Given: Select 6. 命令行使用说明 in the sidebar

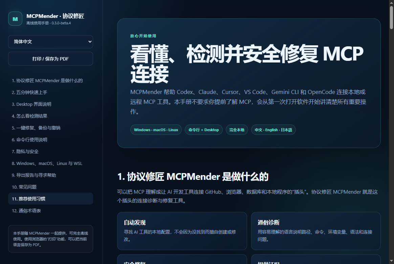Looking at the screenshot, I should (50, 140).
